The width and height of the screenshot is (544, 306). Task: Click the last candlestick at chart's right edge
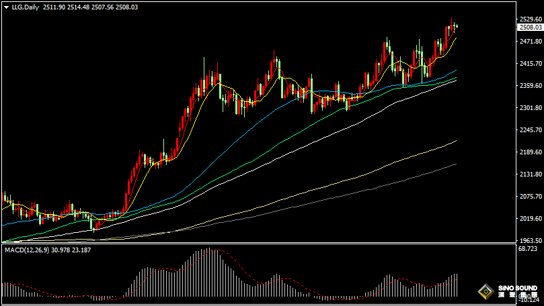coord(457,27)
